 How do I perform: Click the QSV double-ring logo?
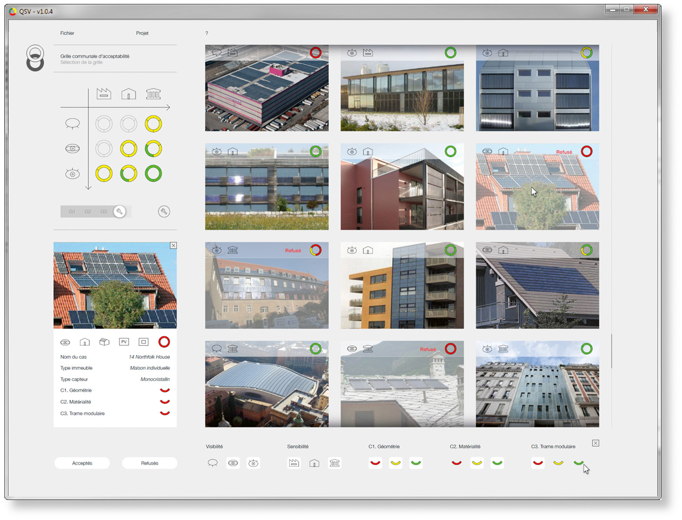[35, 58]
